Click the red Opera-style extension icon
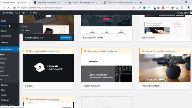192x108 pixels. point(163,8)
